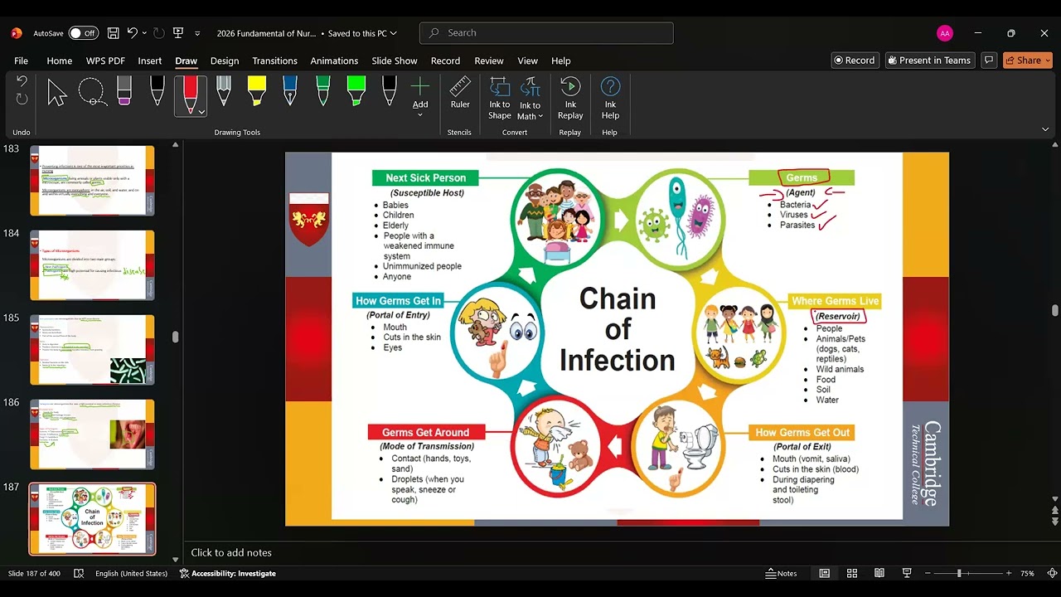The image size is (1061, 597).
Task: Click the Record button beside Present in Teams
Action: pos(855,61)
